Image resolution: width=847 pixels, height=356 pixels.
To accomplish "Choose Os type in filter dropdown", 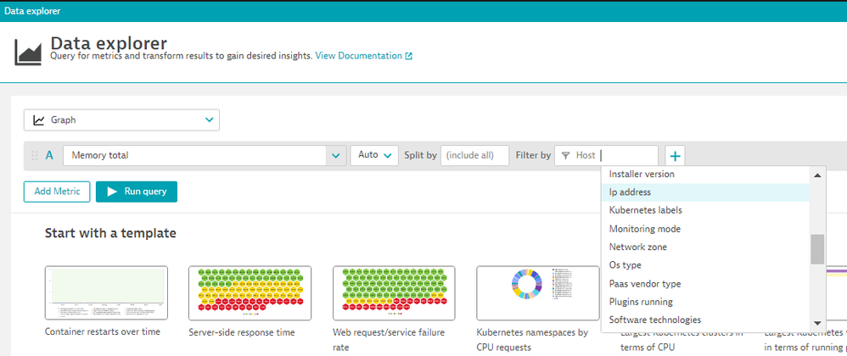I will click(x=625, y=265).
